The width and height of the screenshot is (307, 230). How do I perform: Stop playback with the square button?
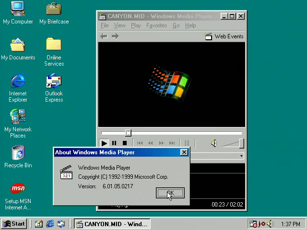[x=125, y=143]
